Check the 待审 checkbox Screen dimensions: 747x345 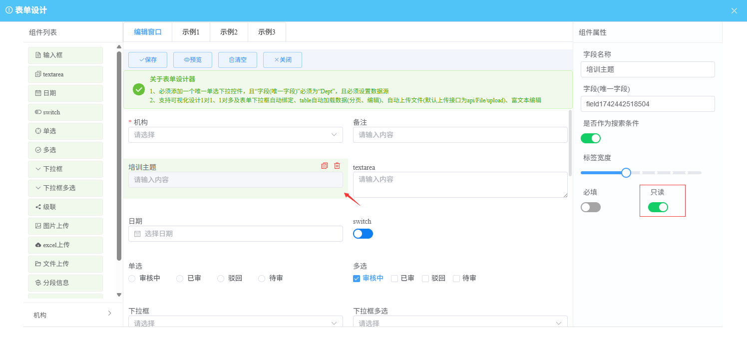[x=456, y=279]
